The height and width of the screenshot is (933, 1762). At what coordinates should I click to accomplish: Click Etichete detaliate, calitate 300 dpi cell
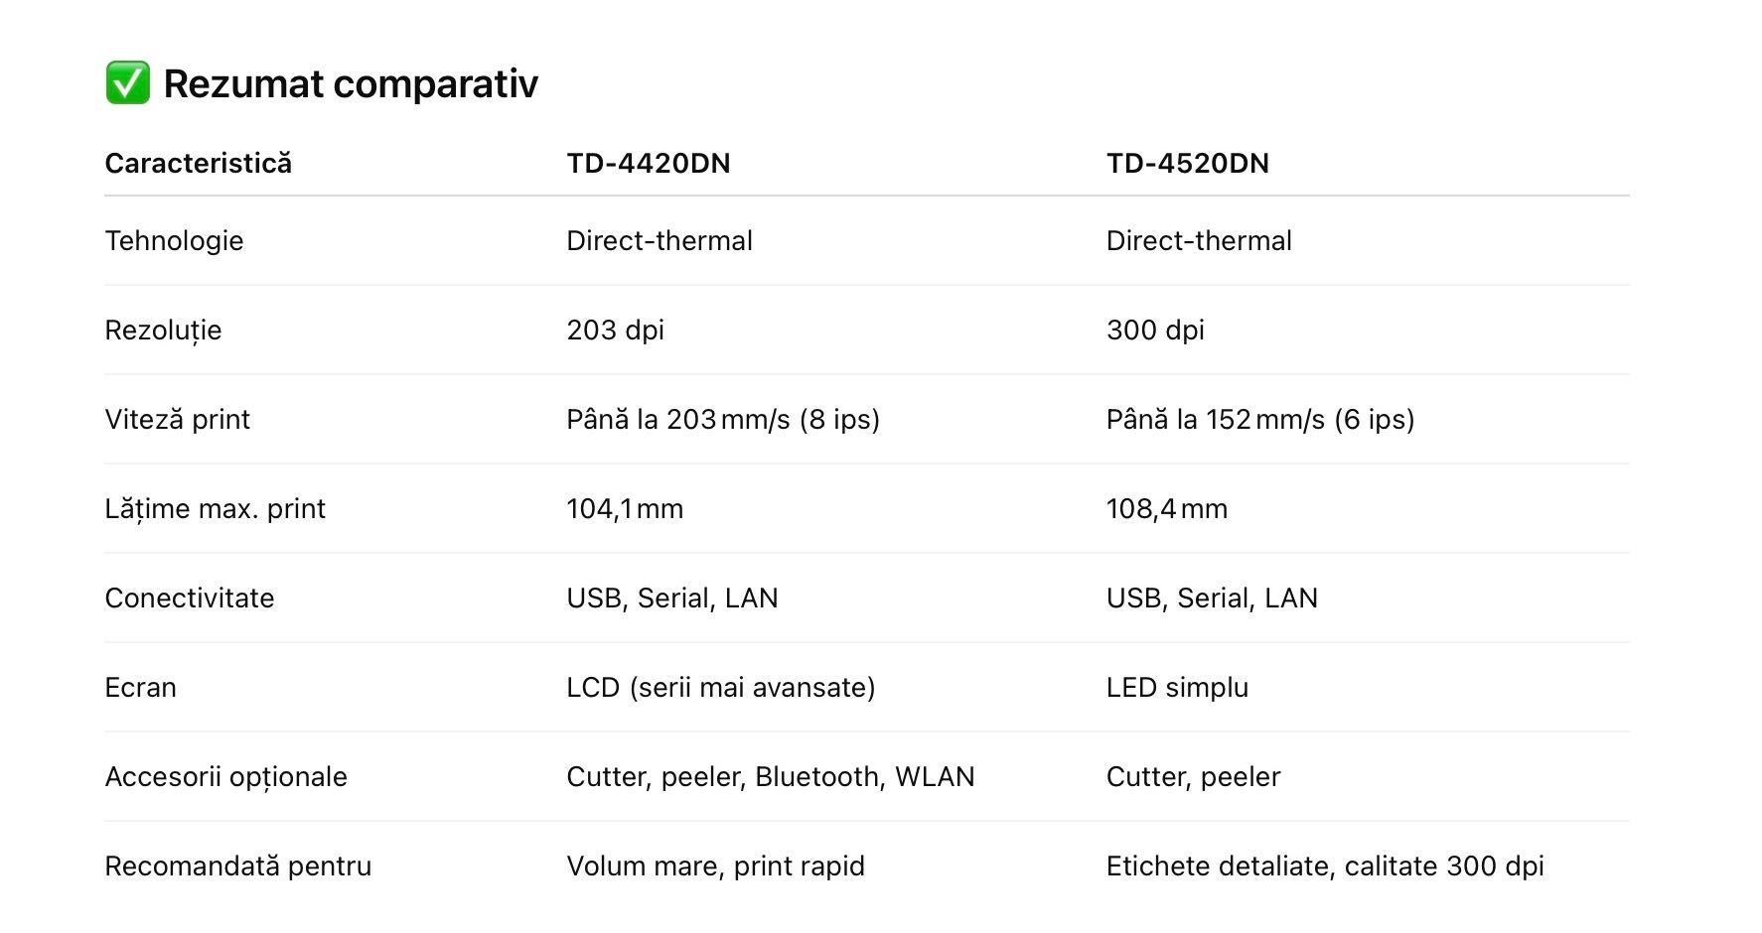pyautogui.click(x=1325, y=866)
